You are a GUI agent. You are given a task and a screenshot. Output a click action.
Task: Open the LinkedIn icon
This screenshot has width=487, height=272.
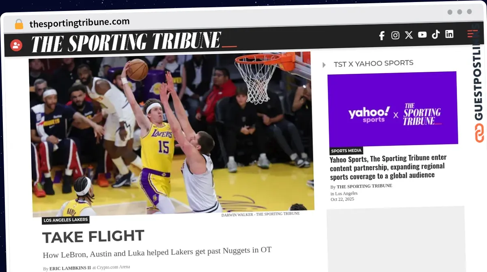click(x=449, y=34)
